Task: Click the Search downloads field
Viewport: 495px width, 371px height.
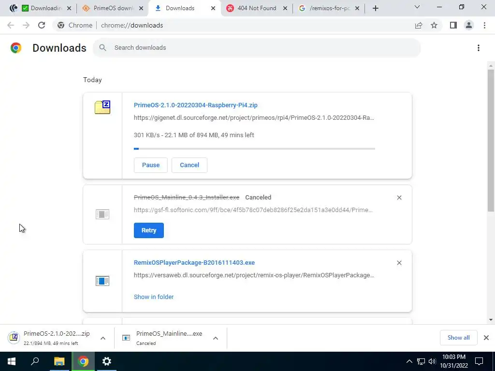Action: (257, 48)
